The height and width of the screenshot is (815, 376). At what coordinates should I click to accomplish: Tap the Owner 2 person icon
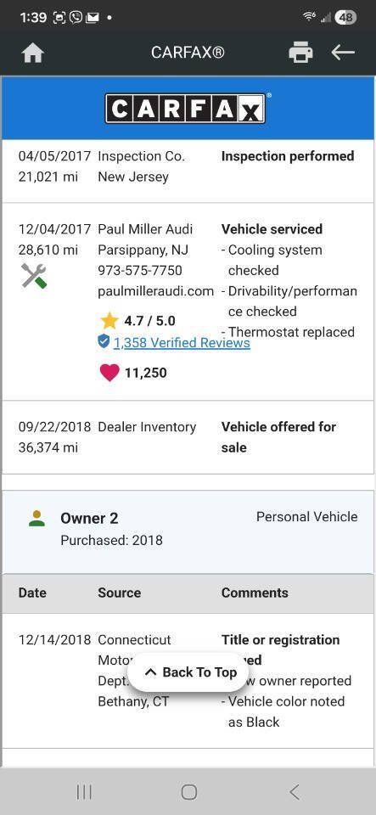tap(36, 519)
